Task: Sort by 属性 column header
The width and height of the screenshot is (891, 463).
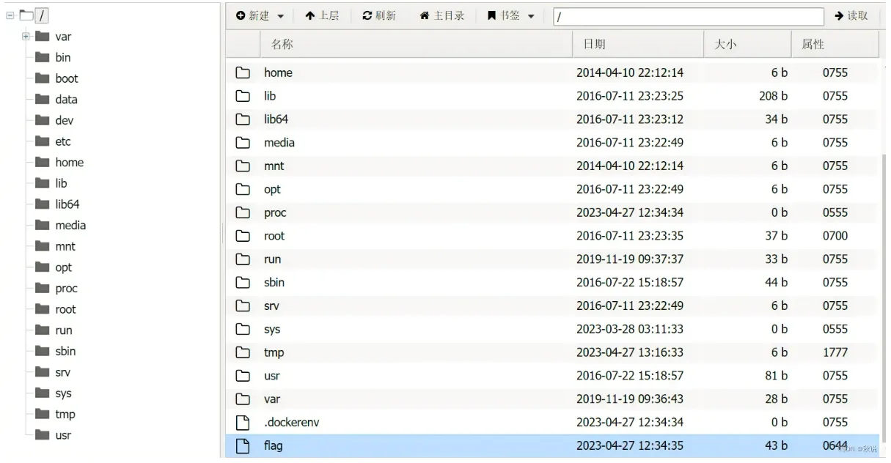Action: (x=835, y=44)
